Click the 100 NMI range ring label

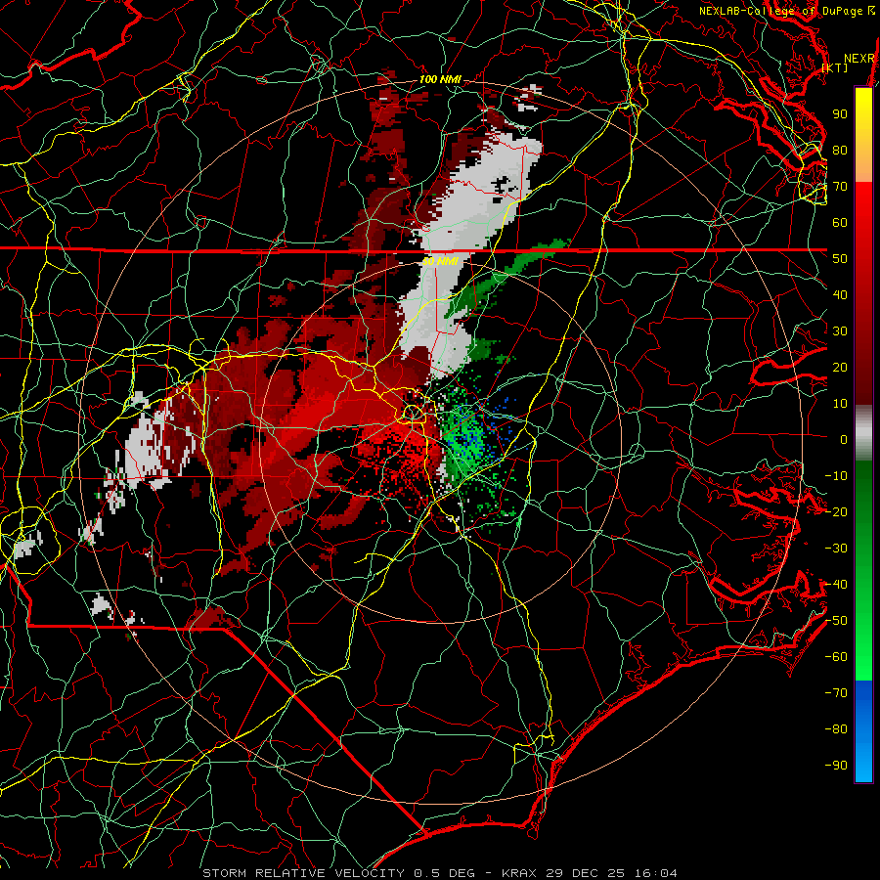tap(440, 79)
